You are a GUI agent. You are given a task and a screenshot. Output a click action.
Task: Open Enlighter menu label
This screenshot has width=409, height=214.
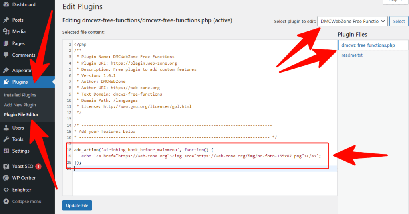(x=22, y=190)
